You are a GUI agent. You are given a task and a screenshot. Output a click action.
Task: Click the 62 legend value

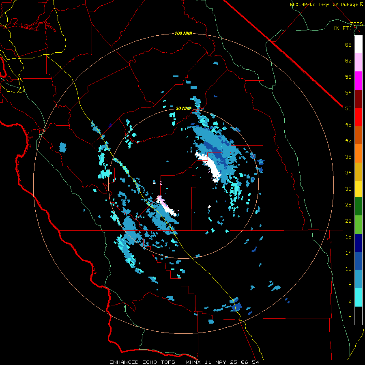tap(348, 61)
